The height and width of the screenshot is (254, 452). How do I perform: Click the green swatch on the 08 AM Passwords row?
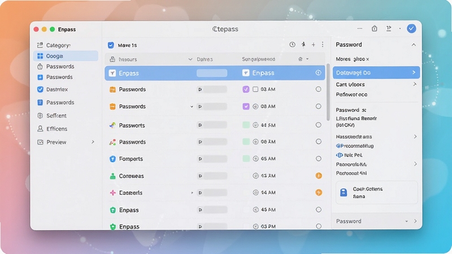(x=246, y=142)
